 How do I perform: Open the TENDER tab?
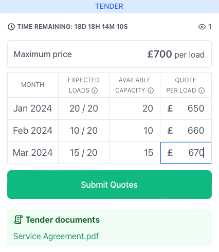click(109, 7)
